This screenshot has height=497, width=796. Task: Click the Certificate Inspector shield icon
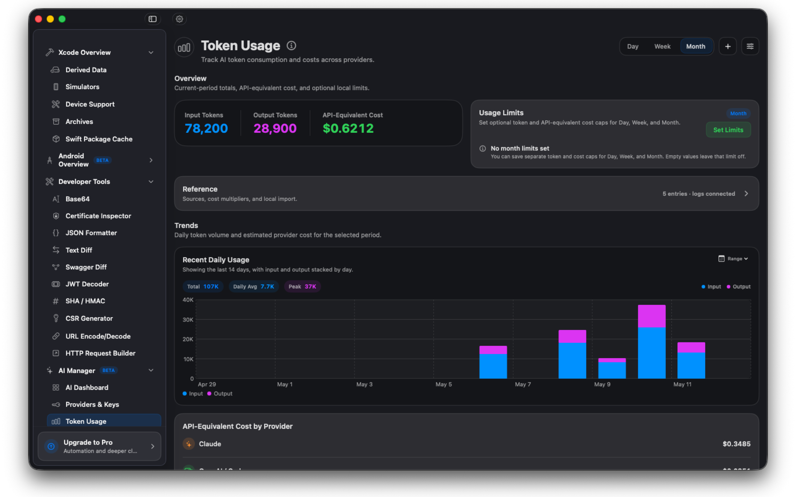click(56, 216)
